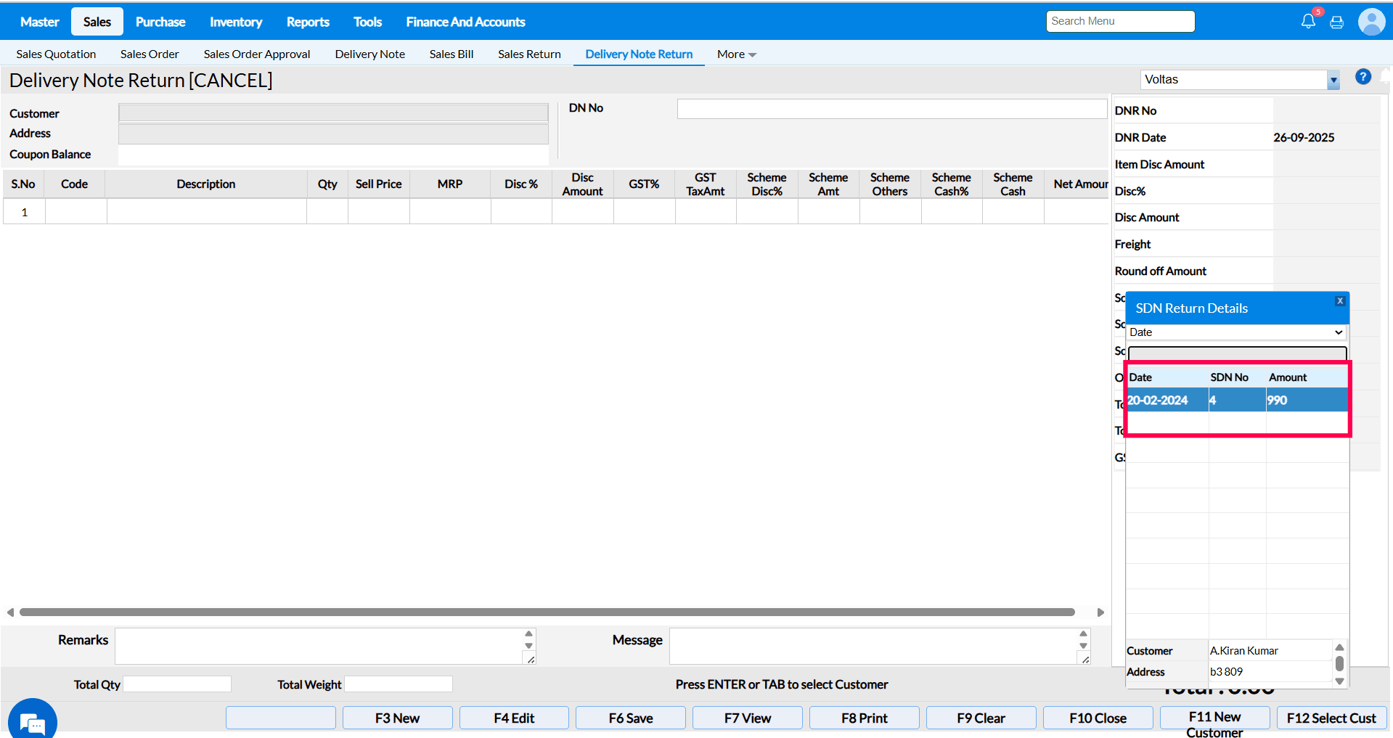This screenshot has height=738, width=1393.
Task: Click the Search Menu field
Action: 1120,21
